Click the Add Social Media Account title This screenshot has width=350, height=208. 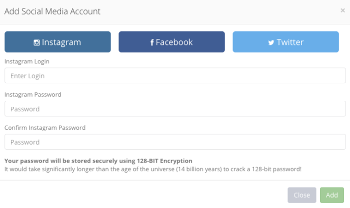[x=52, y=11]
